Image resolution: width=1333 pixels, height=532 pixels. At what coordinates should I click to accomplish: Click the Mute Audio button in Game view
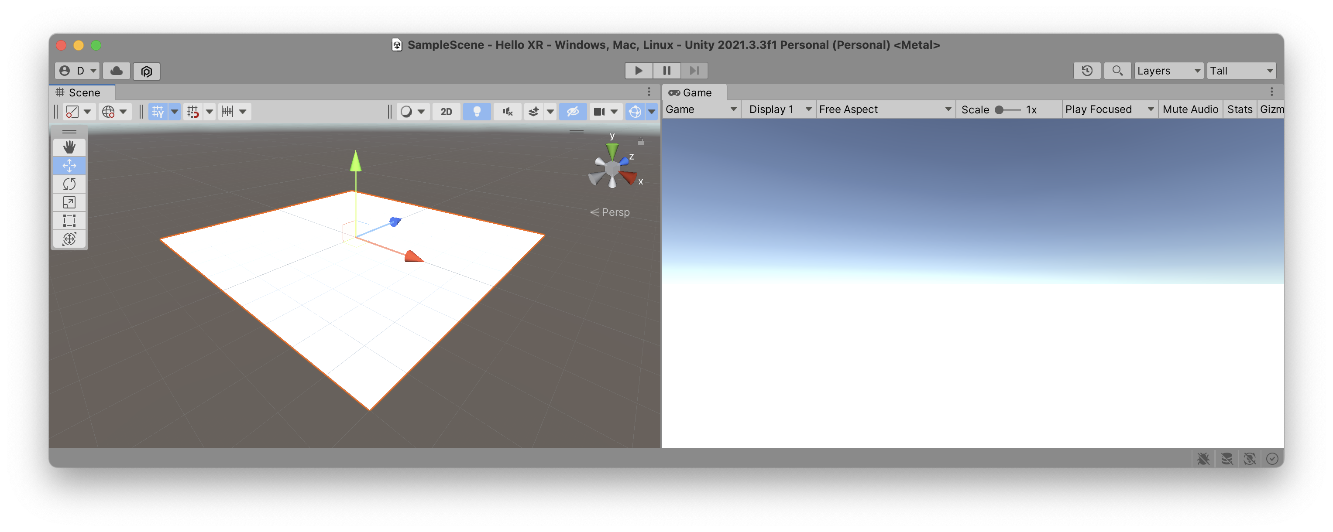pyautogui.click(x=1190, y=109)
